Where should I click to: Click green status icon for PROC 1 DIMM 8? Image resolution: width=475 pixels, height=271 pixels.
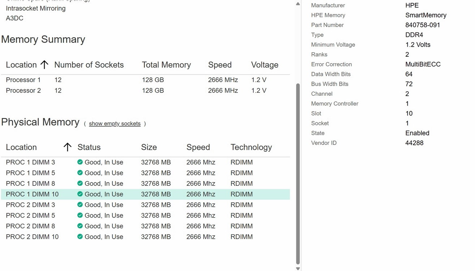(x=80, y=183)
